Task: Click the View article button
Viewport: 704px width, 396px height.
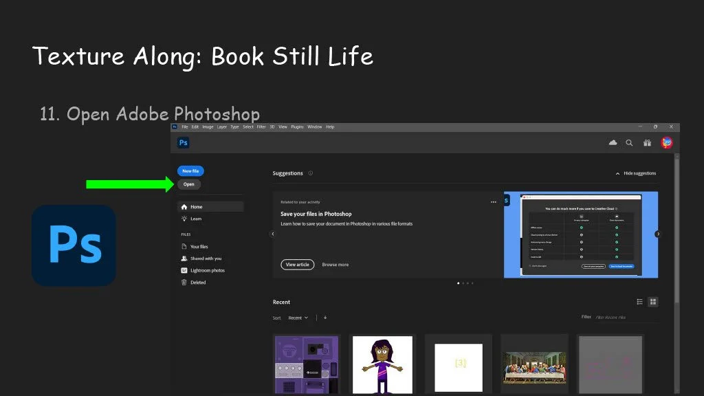Action: click(x=297, y=265)
